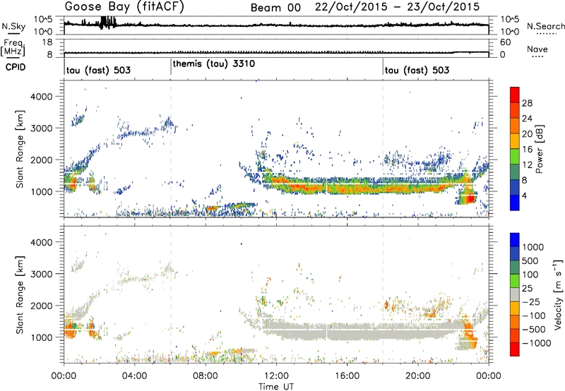Click the '04:00' time tick label
The width and height of the screenshot is (565, 391).
coord(135,376)
